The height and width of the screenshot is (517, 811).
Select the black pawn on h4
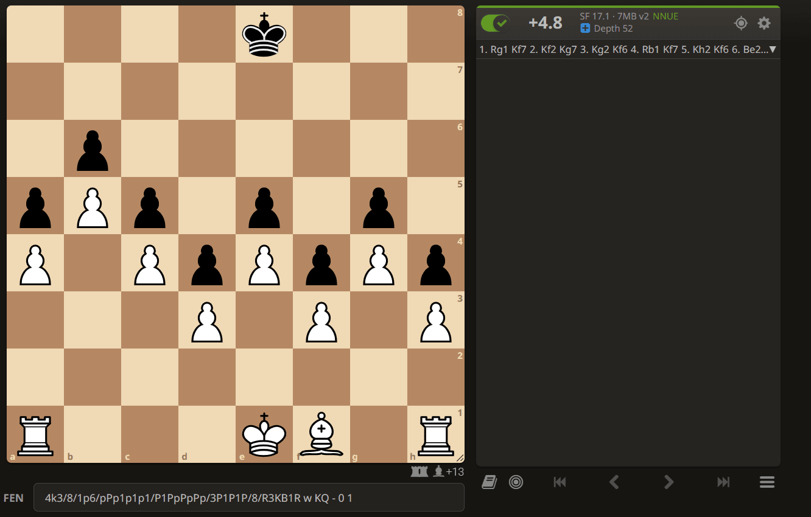436,263
